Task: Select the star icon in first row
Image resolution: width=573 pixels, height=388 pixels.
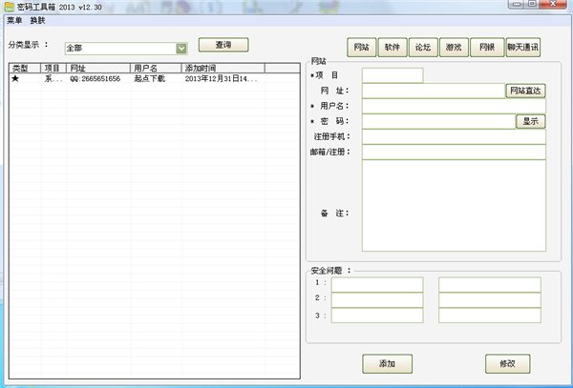Action: (x=15, y=78)
